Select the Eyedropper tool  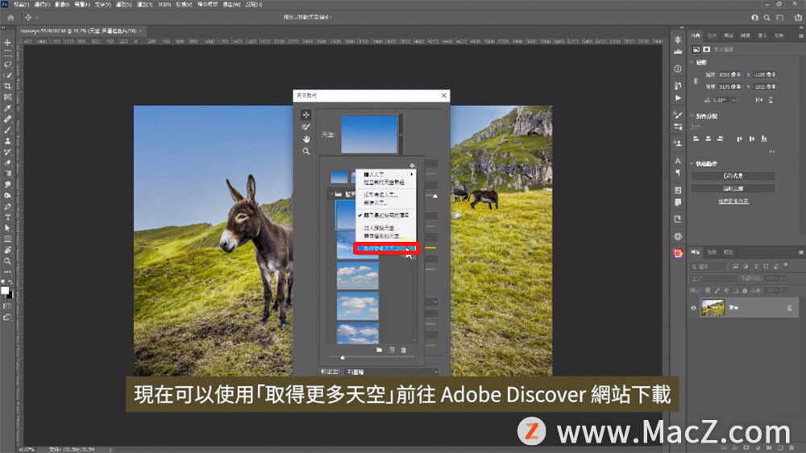pyautogui.click(x=7, y=108)
